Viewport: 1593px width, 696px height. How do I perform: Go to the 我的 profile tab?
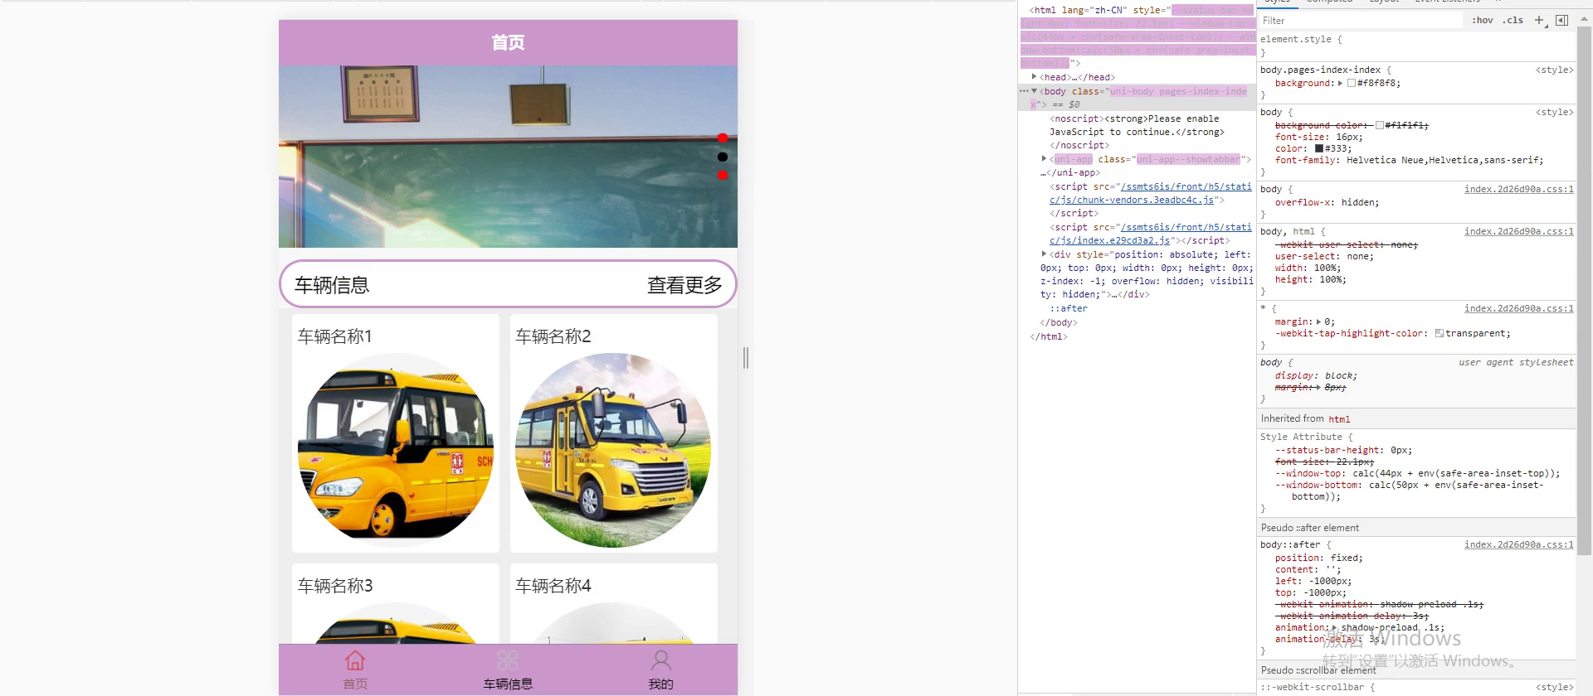(660, 670)
